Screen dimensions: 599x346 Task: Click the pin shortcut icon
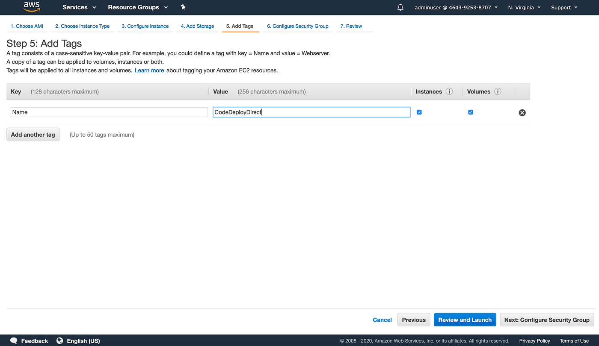183,7
